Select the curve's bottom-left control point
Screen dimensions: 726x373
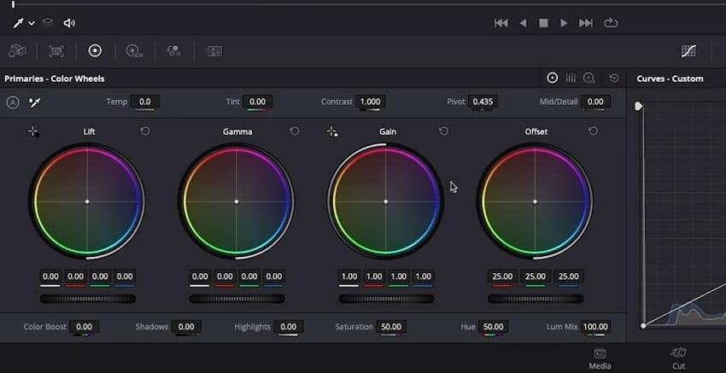[643, 326]
